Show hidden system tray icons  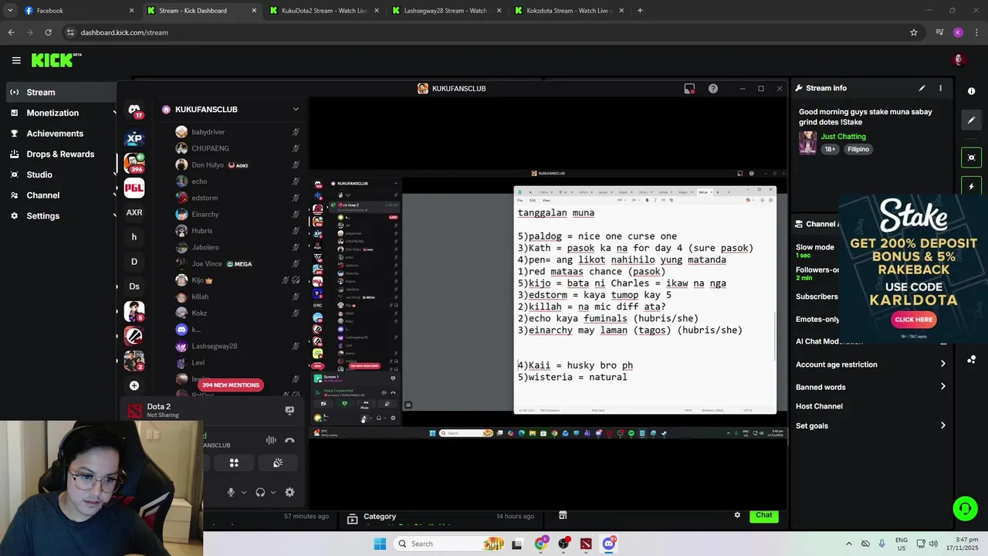(x=849, y=544)
